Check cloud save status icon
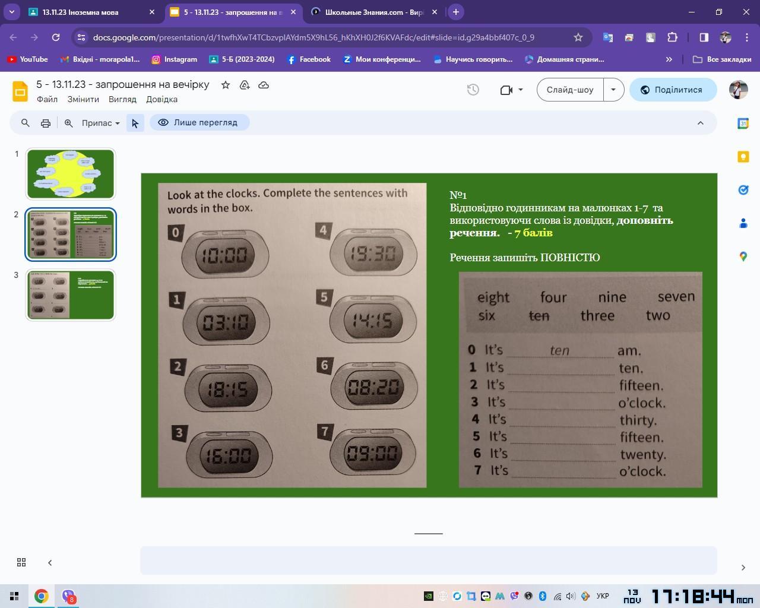 (x=264, y=85)
